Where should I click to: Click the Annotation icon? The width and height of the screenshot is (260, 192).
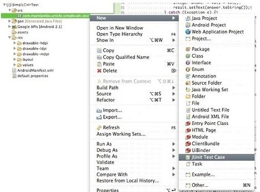(188, 76)
